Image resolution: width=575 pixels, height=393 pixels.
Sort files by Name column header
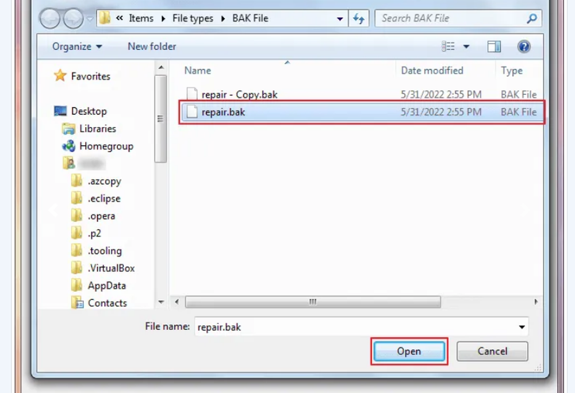pyautogui.click(x=197, y=70)
